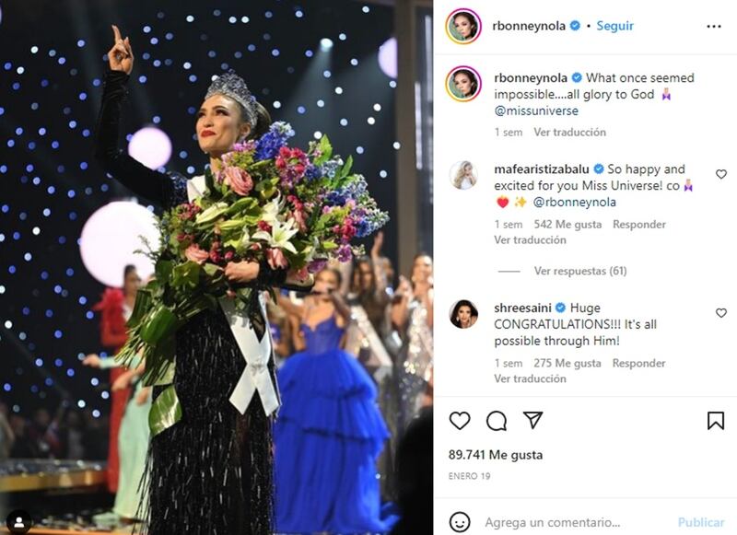Open @missuniverse mention link
The image size is (737, 535).
[536, 110]
